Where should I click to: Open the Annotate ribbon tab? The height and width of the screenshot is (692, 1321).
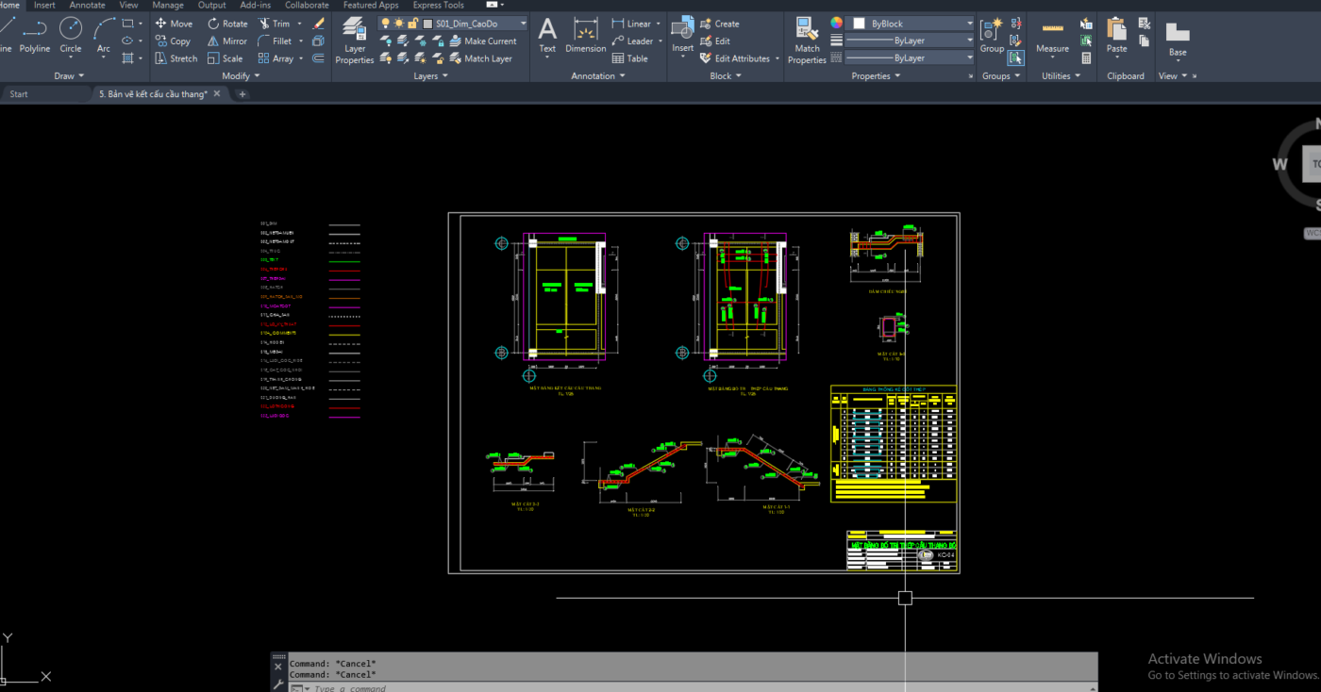coord(87,6)
